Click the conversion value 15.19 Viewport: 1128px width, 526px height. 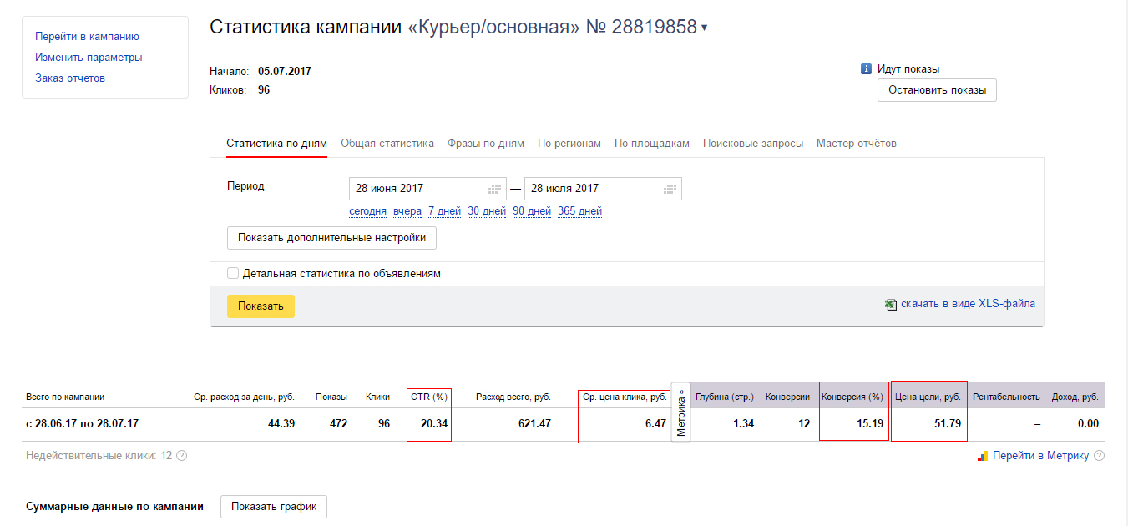click(x=868, y=424)
